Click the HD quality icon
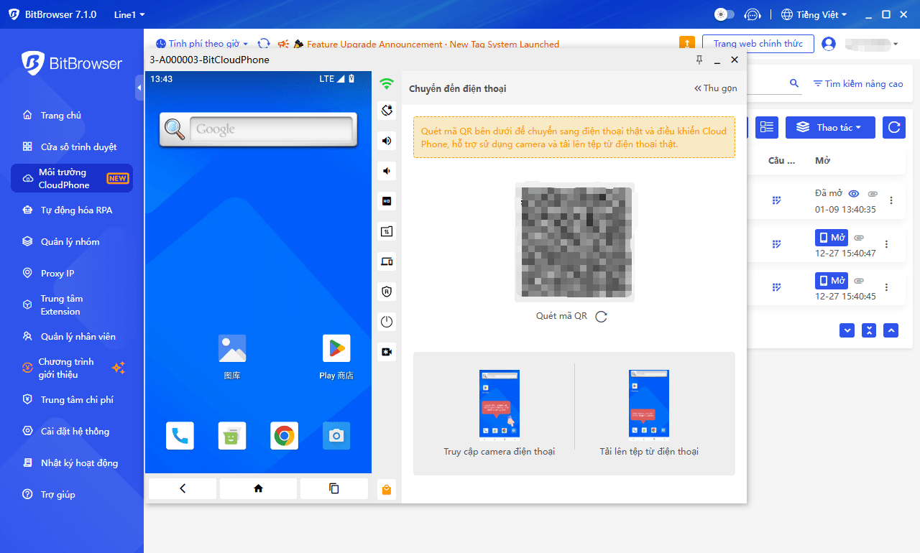Viewport: 920px width, 553px height. [387, 201]
